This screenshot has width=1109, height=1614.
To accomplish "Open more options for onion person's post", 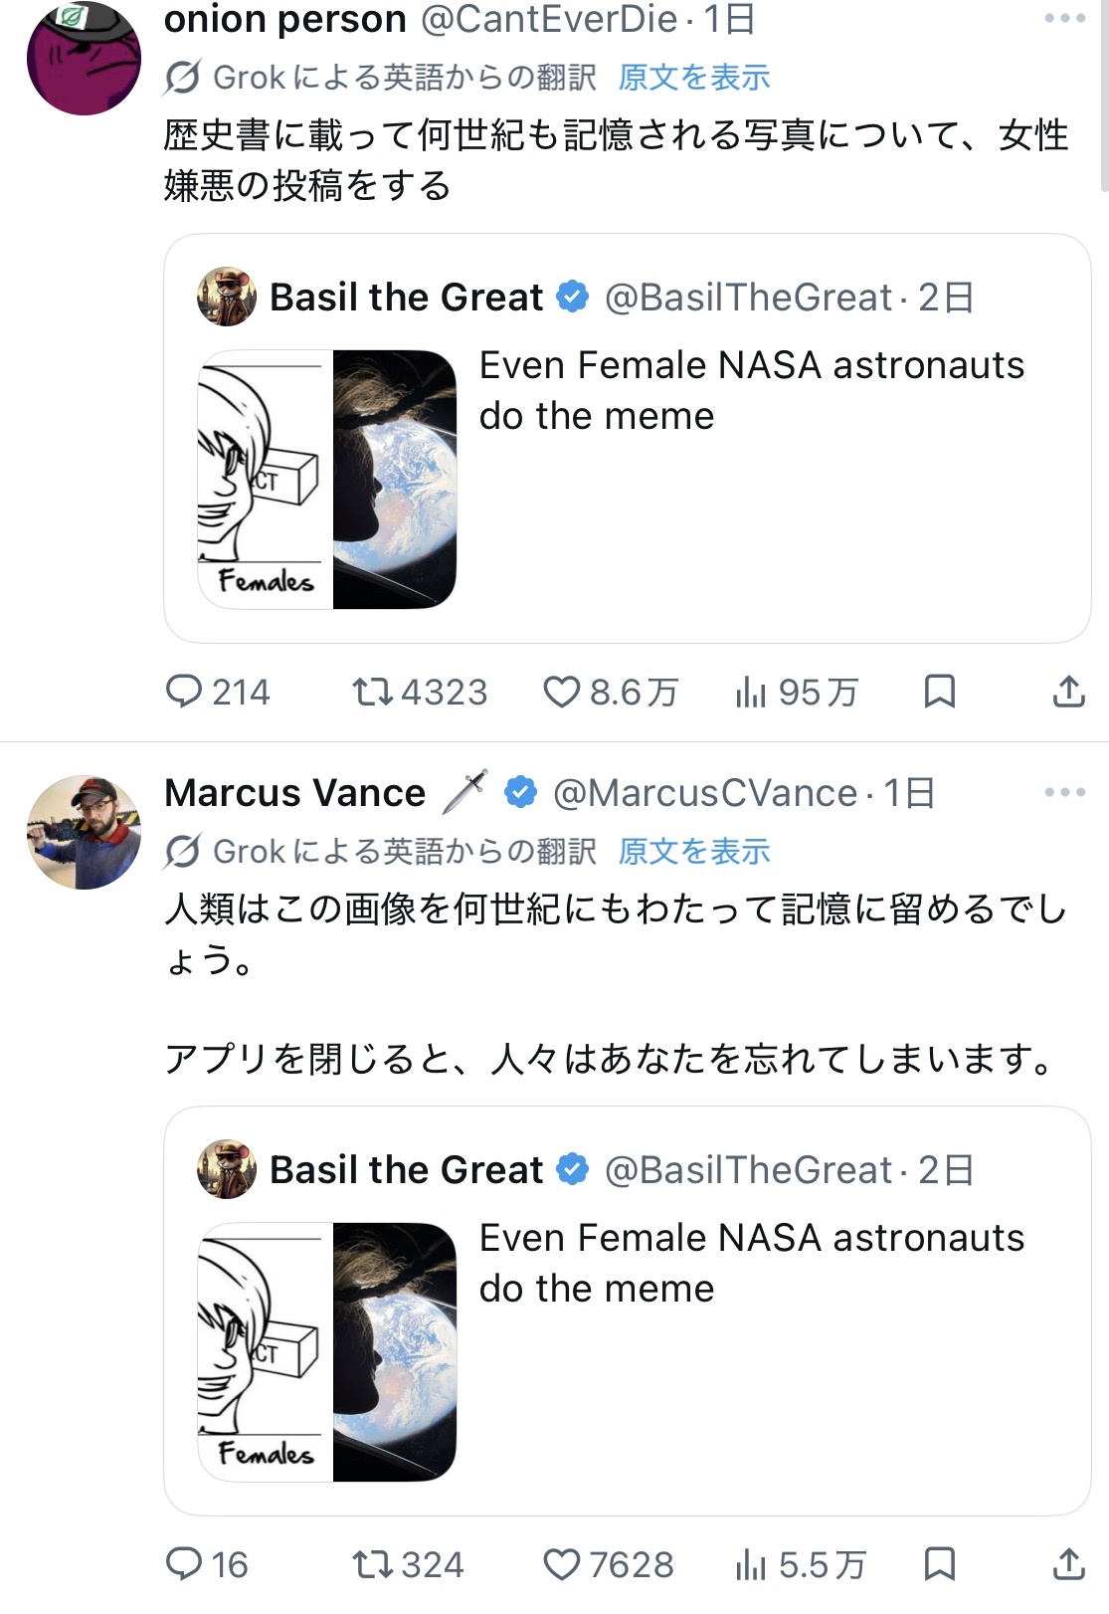I will [1064, 19].
